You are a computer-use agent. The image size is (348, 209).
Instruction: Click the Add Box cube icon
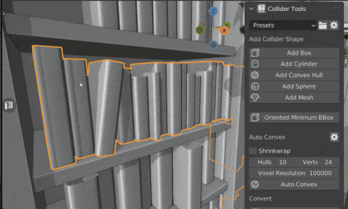(255, 53)
